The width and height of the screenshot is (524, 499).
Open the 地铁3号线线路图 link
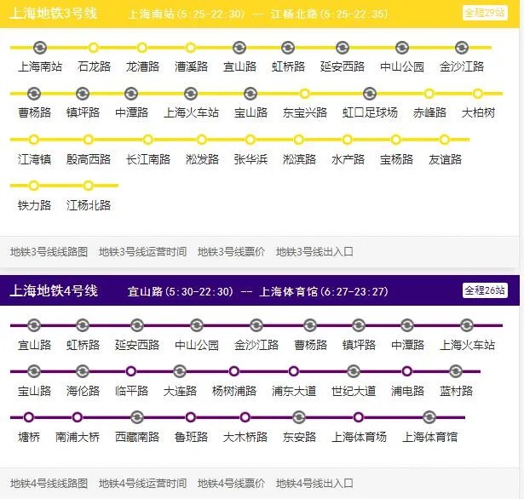click(x=49, y=251)
